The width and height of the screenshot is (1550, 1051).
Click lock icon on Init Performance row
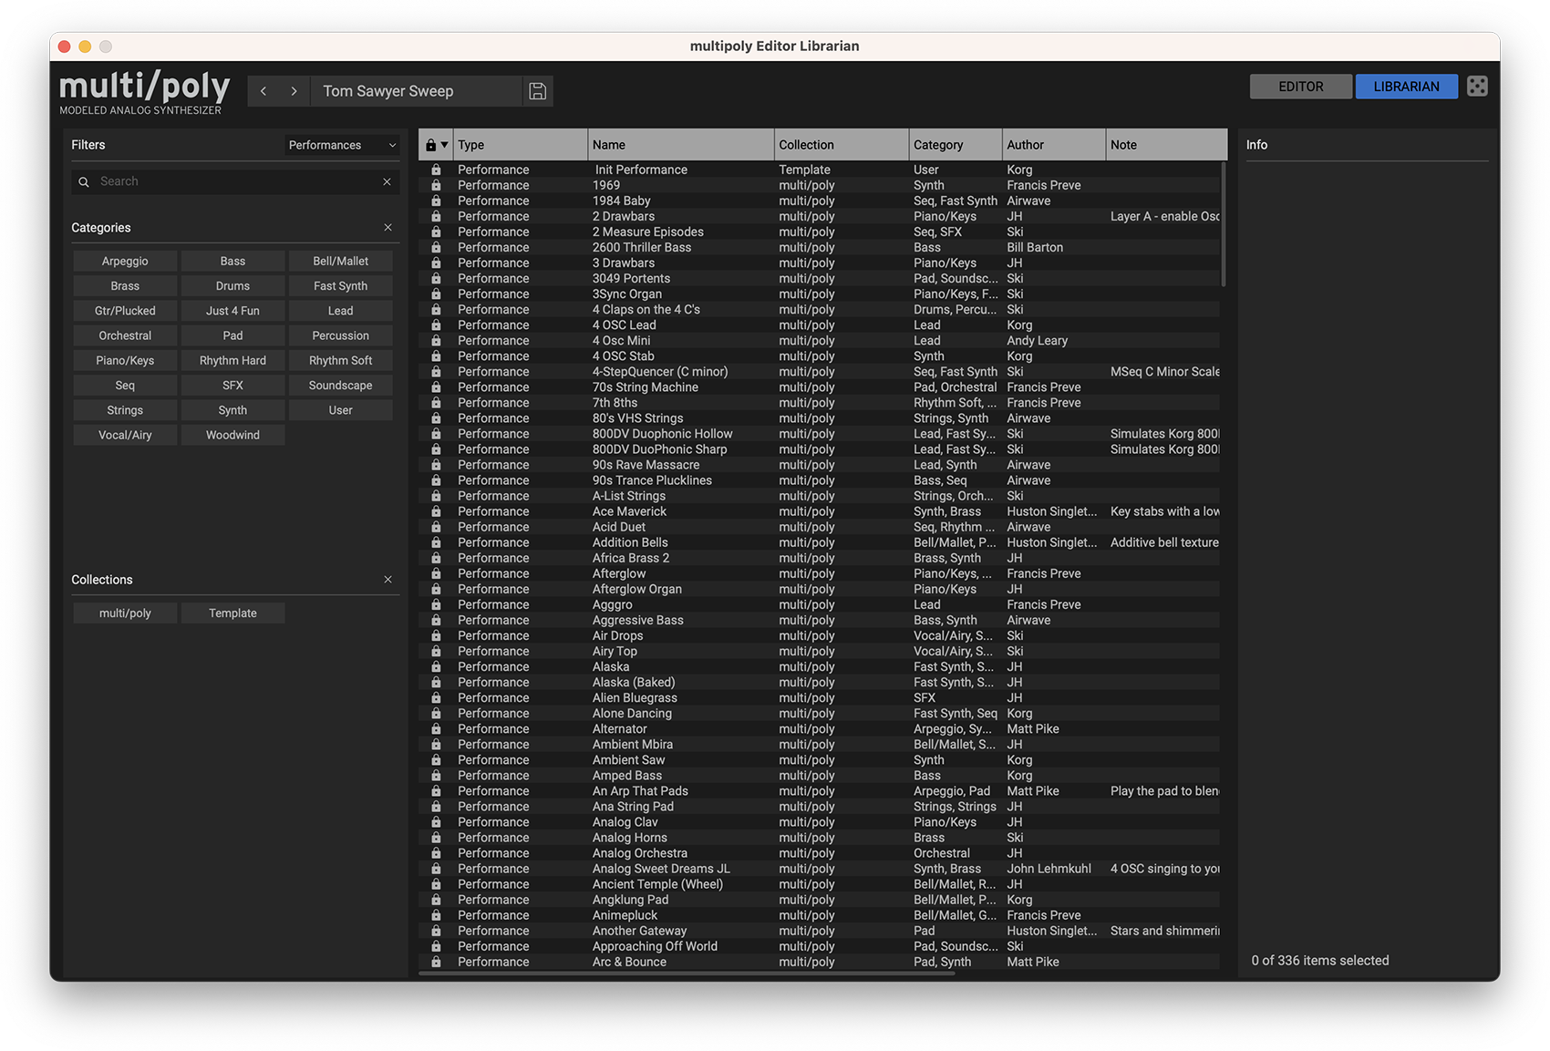436,170
